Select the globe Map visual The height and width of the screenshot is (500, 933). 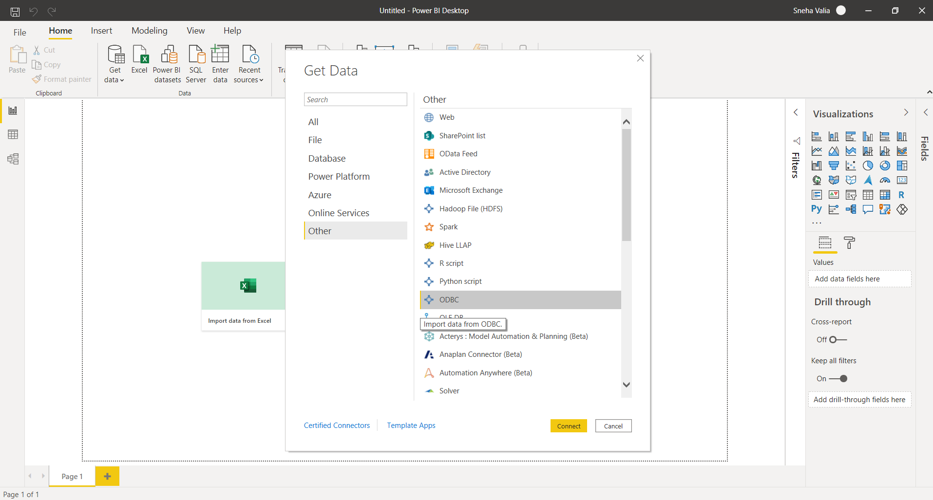[817, 180]
